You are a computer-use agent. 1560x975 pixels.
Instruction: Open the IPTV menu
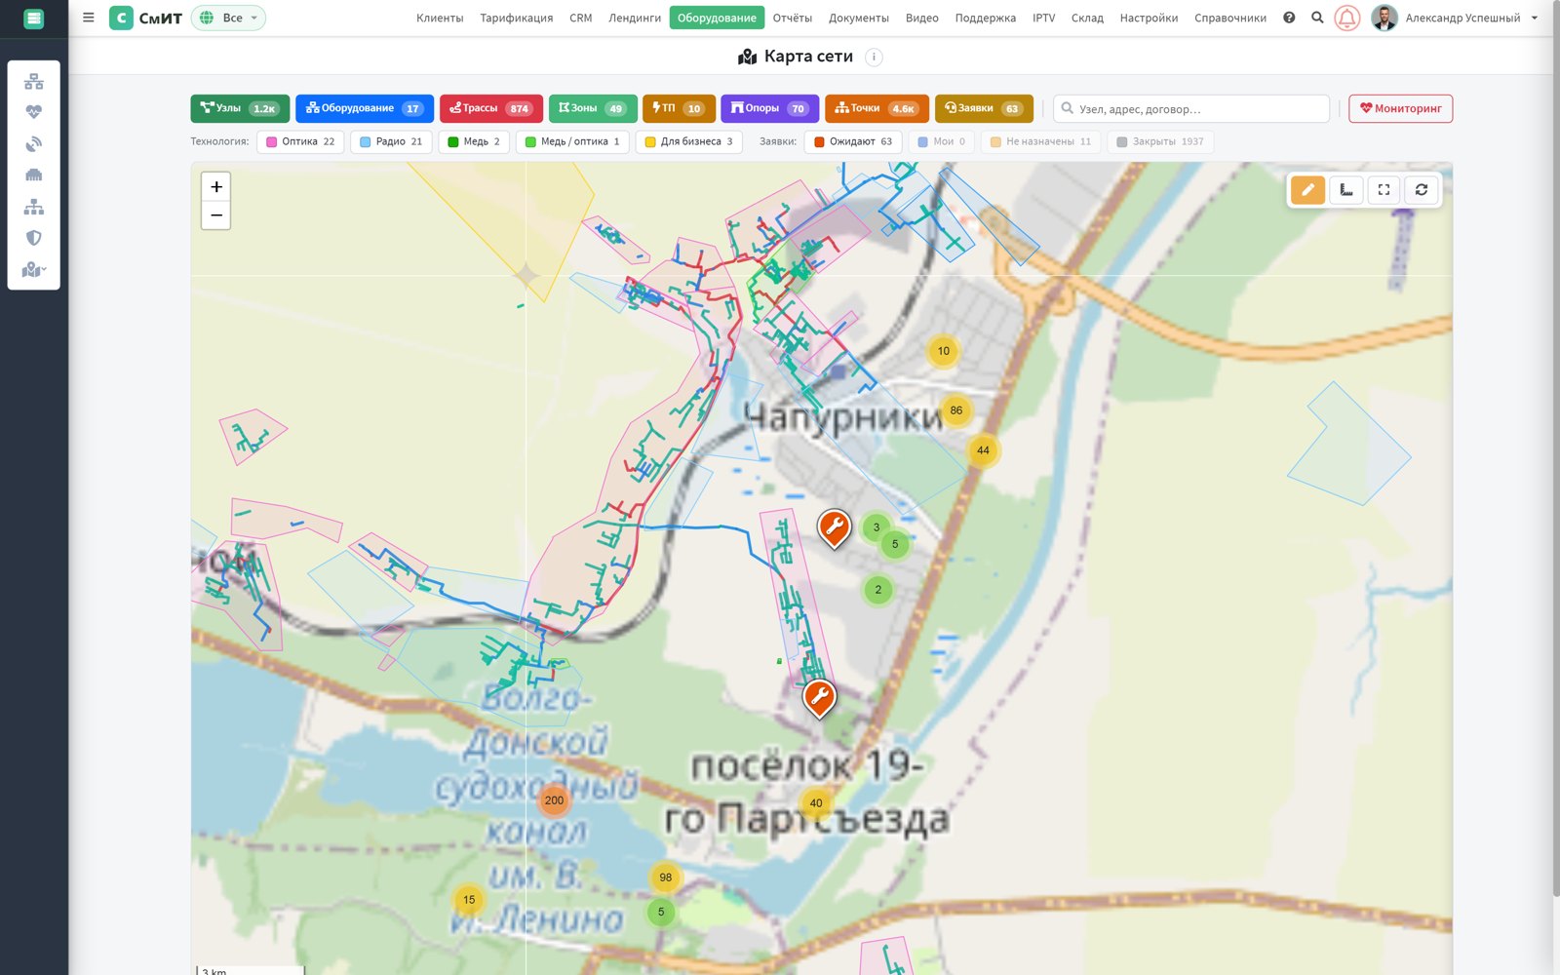[1043, 18]
